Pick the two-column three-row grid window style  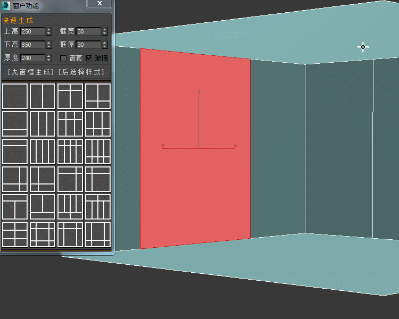tap(15, 234)
